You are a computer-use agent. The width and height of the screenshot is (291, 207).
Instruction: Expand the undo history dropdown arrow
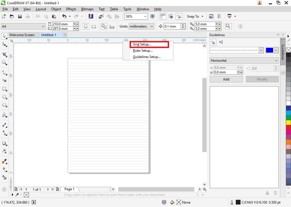pos(70,16)
